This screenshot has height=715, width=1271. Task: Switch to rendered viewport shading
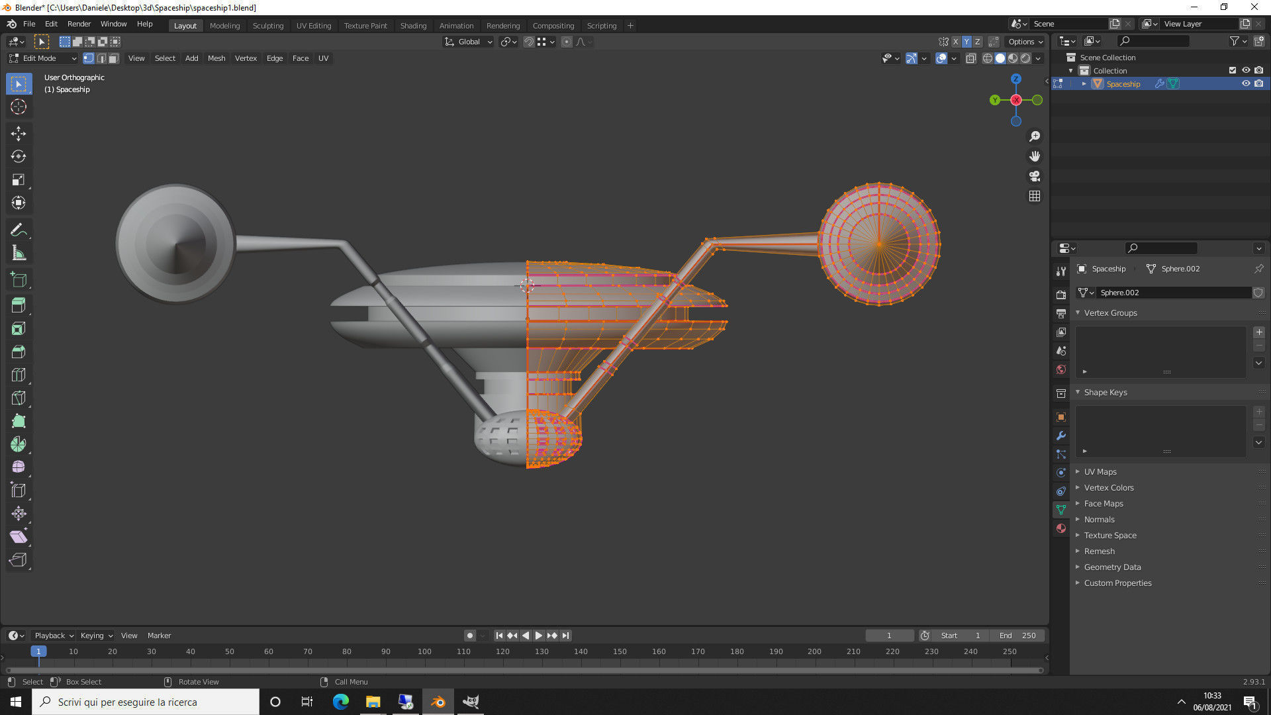(1025, 58)
